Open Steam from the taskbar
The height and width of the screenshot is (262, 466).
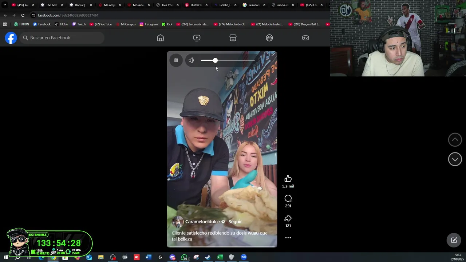(208, 257)
